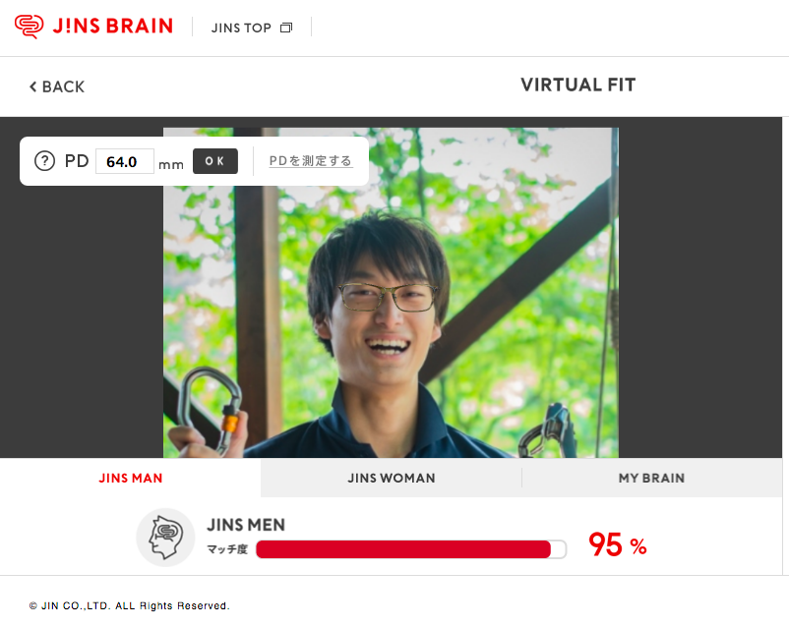Click the JINS BRAIN logo text
789x627 pixels.
pyautogui.click(x=113, y=27)
